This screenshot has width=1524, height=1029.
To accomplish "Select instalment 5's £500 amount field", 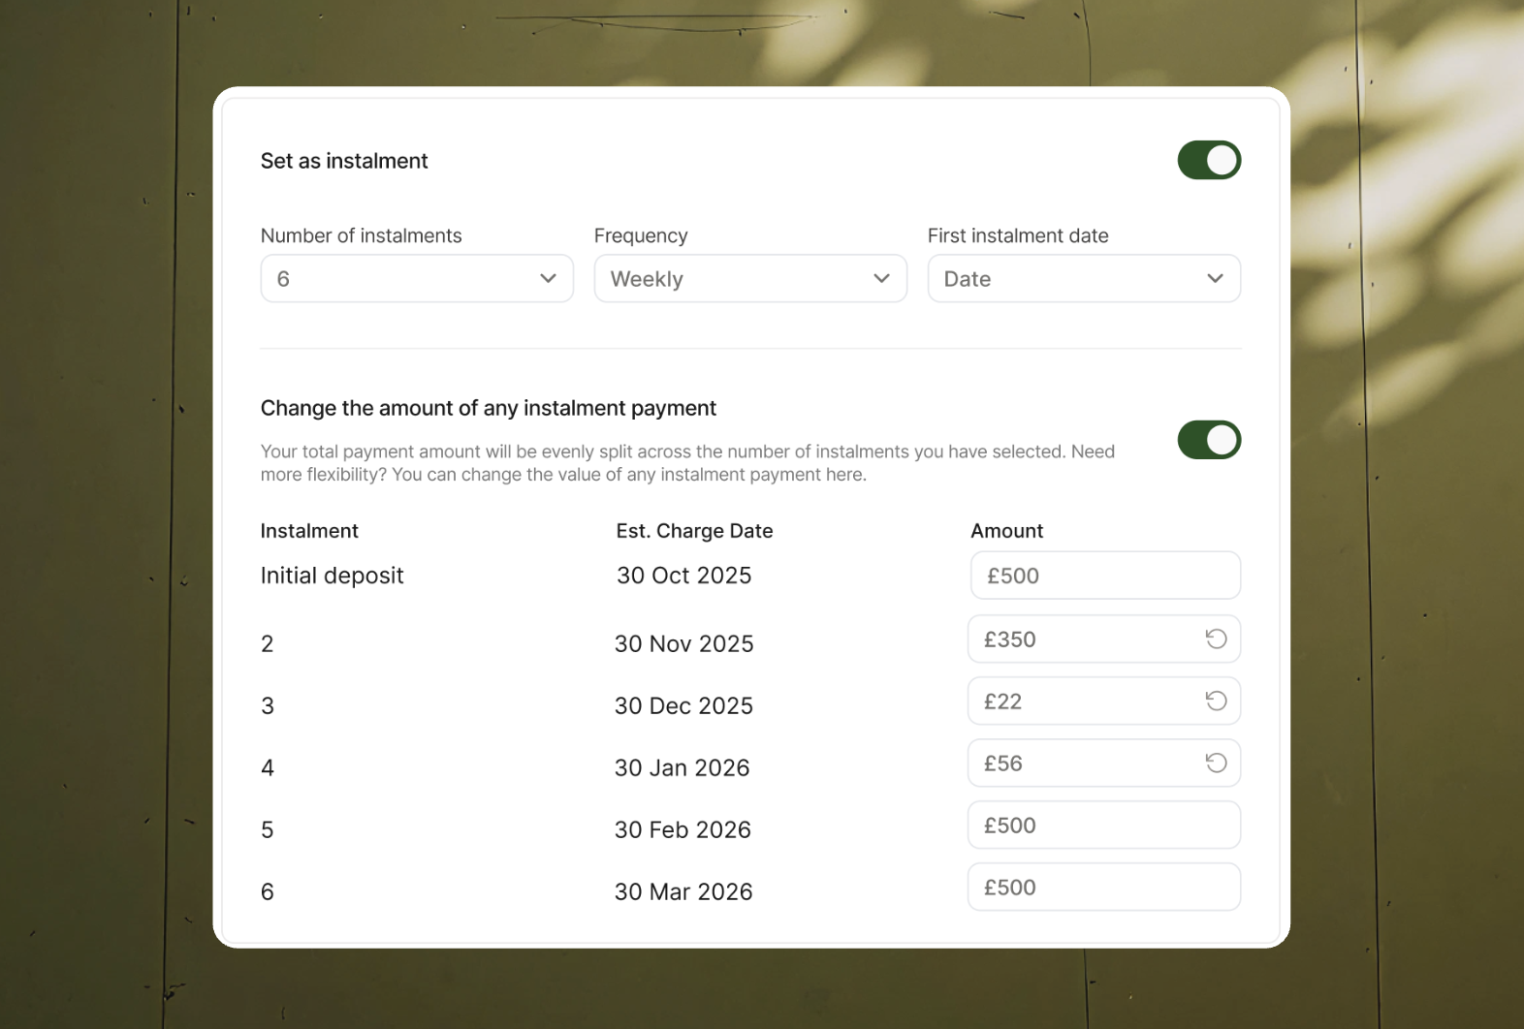I will (1103, 825).
